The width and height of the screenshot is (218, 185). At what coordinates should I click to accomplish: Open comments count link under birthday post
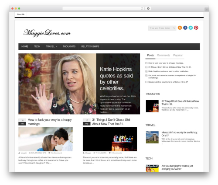[x=116, y=153]
